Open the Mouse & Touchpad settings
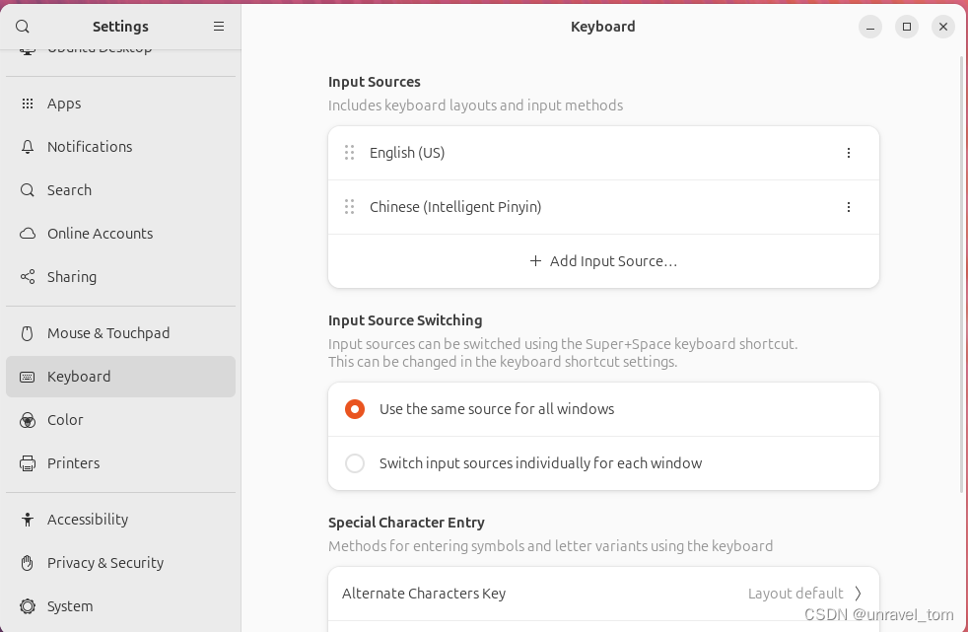This screenshot has width=968, height=632. [108, 333]
